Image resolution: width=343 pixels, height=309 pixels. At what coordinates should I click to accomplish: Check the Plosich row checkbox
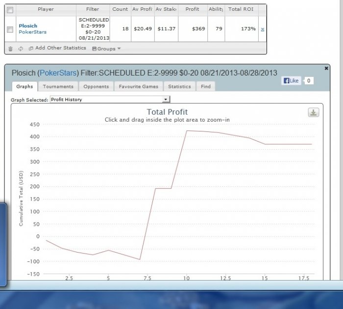[x=10, y=29]
